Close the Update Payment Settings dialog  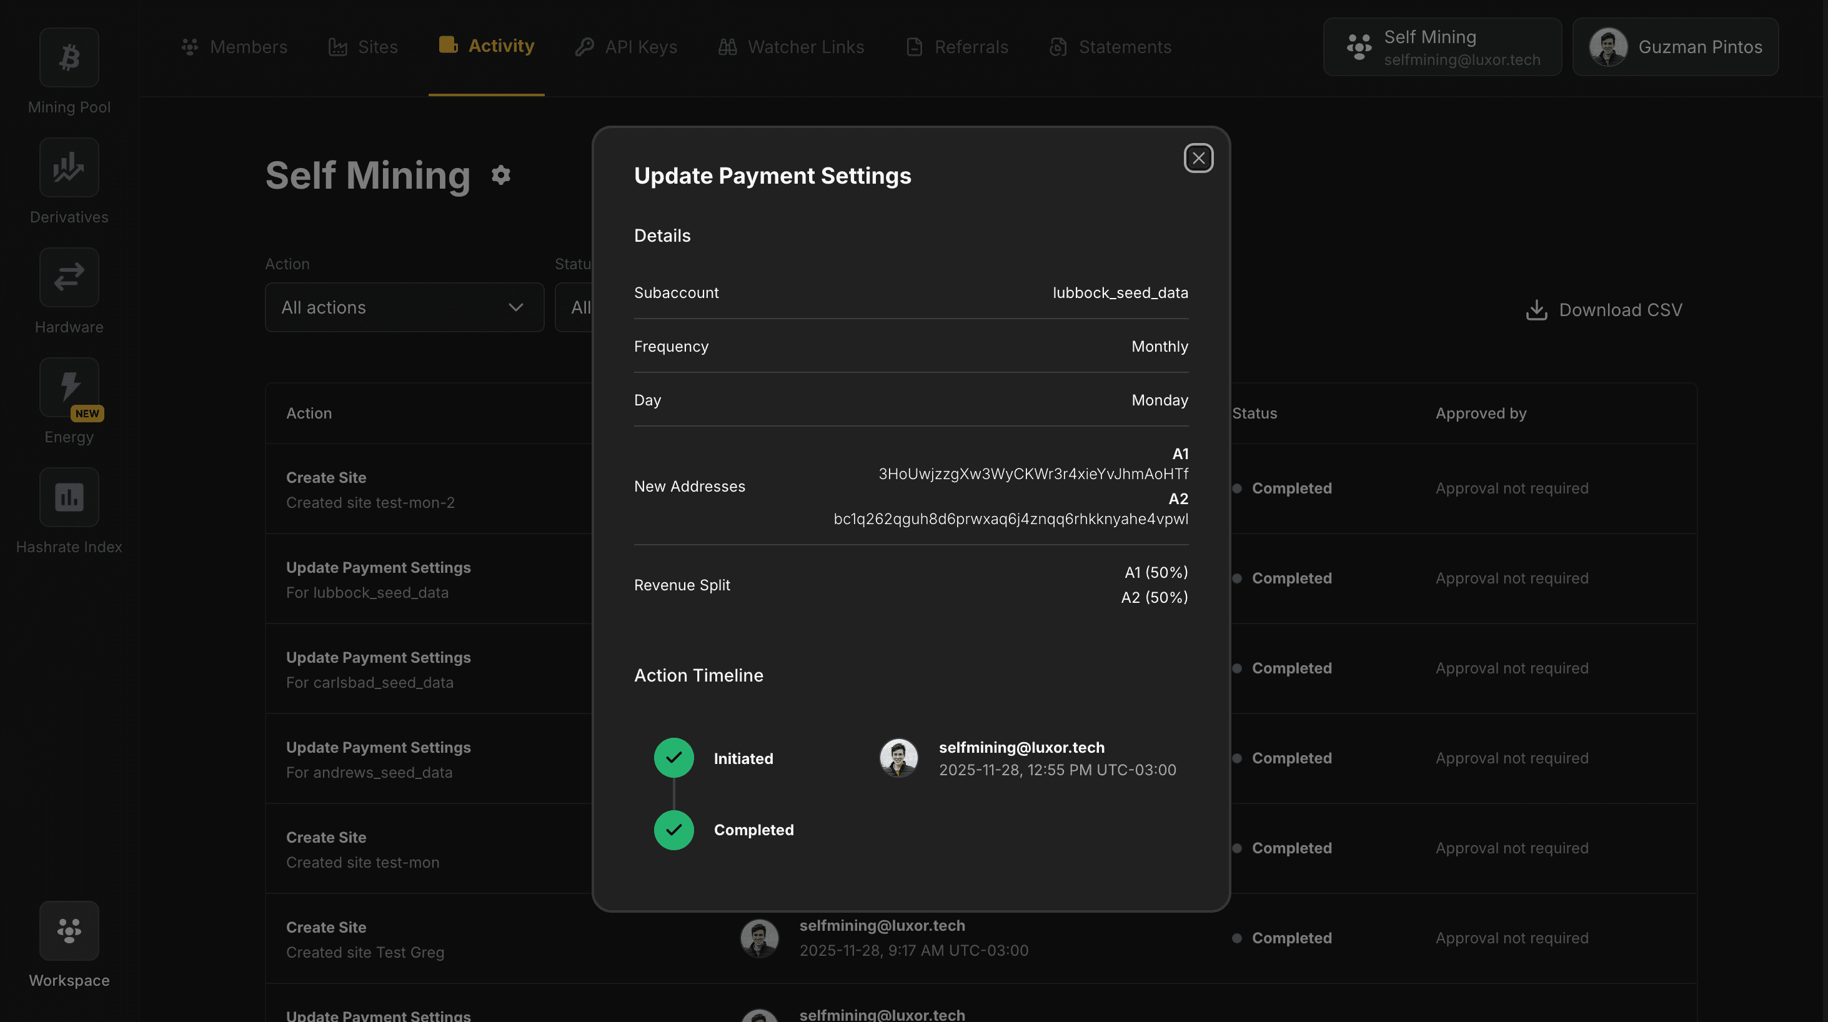pos(1198,157)
